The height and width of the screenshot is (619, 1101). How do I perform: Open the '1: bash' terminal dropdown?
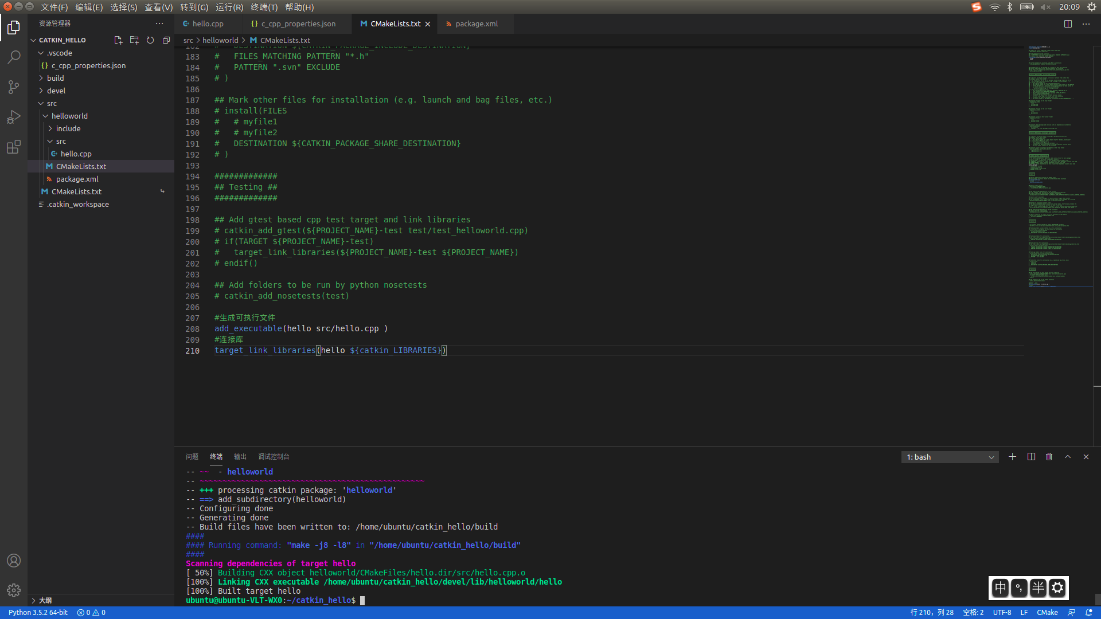click(x=949, y=457)
